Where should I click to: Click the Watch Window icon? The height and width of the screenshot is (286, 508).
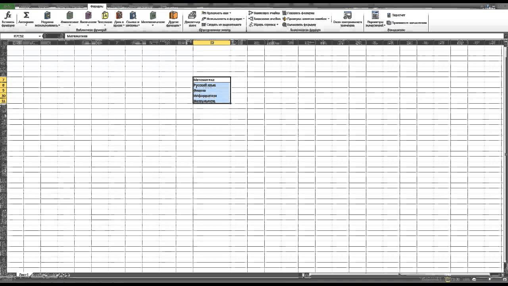[x=347, y=15]
